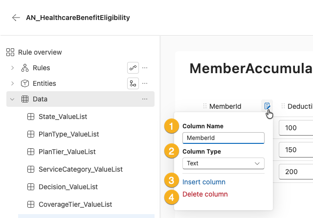Click the Delete column link

click(x=205, y=194)
